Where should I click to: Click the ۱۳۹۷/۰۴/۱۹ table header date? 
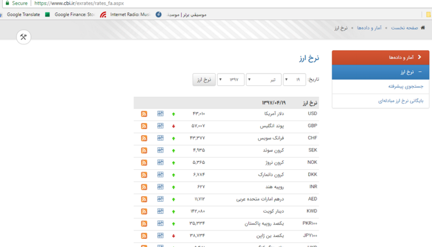[274, 102]
